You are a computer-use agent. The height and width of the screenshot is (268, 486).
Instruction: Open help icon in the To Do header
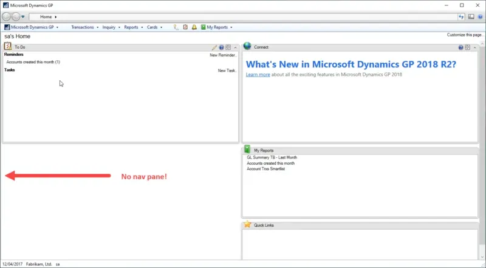(x=221, y=47)
